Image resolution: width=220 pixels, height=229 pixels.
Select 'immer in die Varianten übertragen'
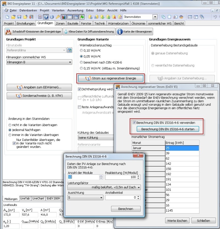click(x=10, y=135)
